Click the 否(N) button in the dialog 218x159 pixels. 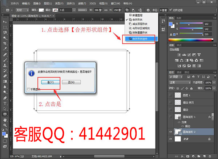(71, 82)
